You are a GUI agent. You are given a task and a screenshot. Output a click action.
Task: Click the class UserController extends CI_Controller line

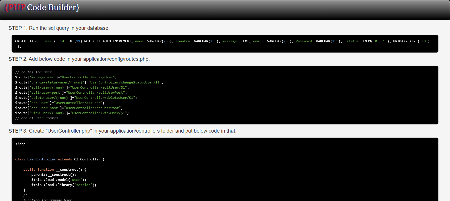coord(60,159)
